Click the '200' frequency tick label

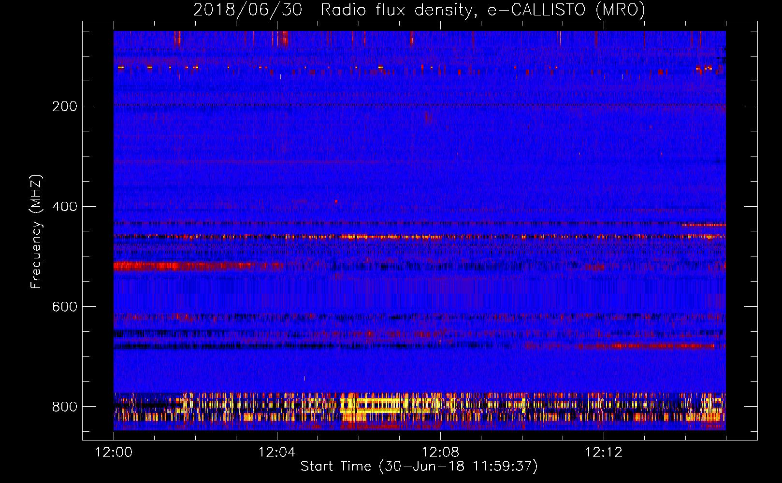[x=65, y=106]
